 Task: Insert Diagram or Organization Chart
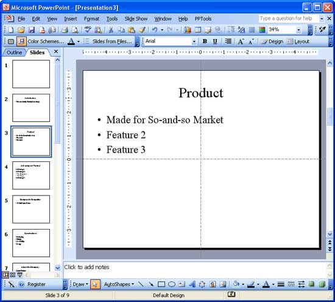pyautogui.click(x=202, y=284)
